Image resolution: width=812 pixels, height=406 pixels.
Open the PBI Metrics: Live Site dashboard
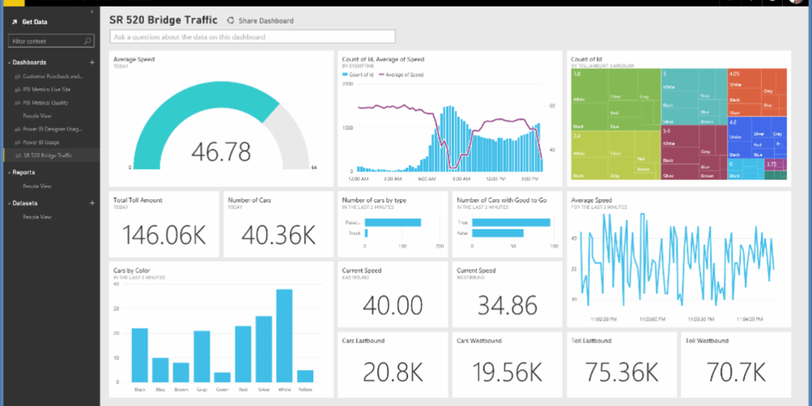pyautogui.click(x=46, y=89)
